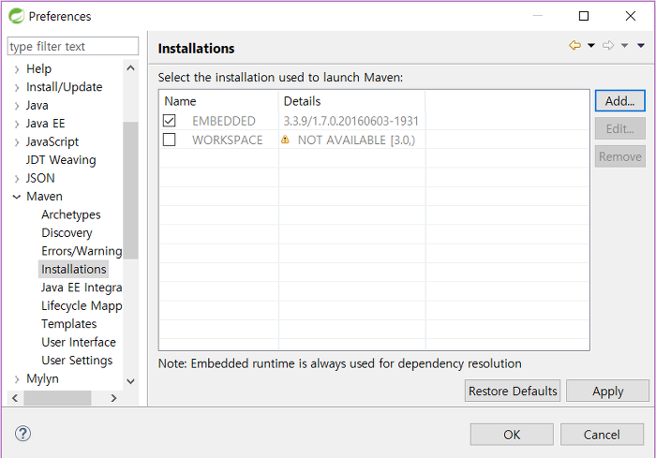Click the Edit... button

620,129
